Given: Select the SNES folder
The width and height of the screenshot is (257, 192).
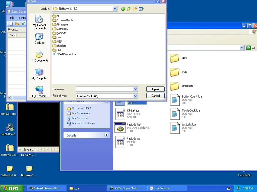Looking at the screenshot, I should point(58,50).
